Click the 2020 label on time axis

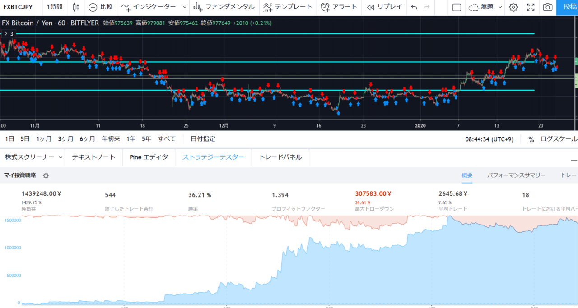[420, 126]
